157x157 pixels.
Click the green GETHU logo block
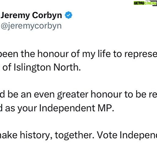pyautogui.click(x=139, y=3)
